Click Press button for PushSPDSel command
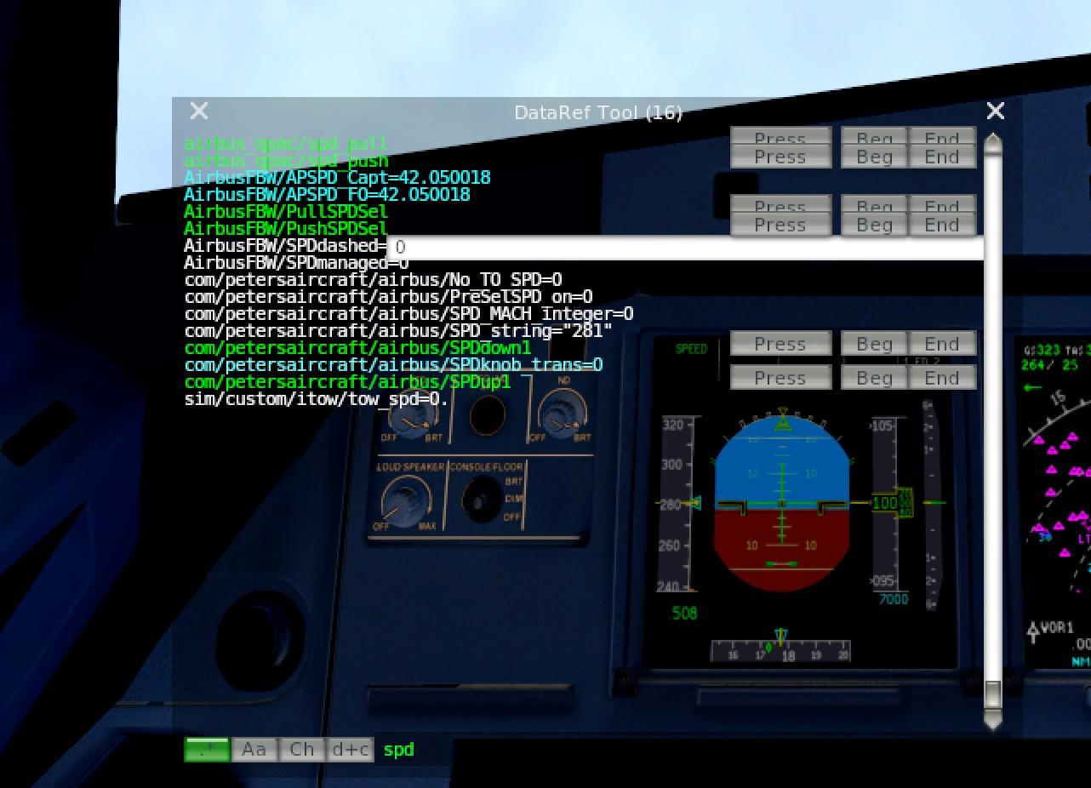 point(780,225)
